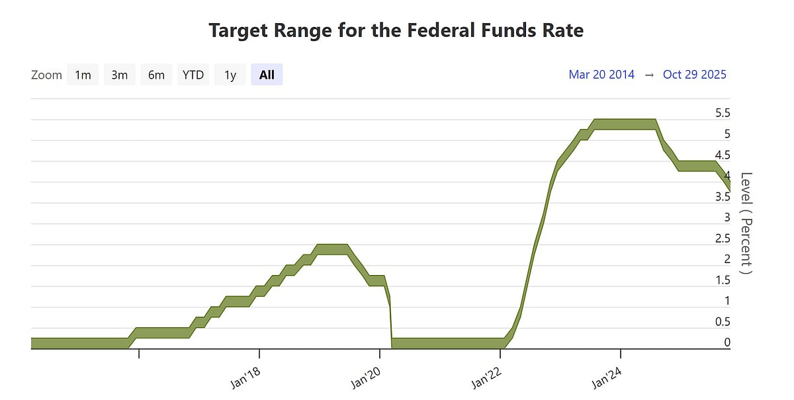Select the 3m zoom range button
The height and width of the screenshot is (400, 794).
coord(119,75)
